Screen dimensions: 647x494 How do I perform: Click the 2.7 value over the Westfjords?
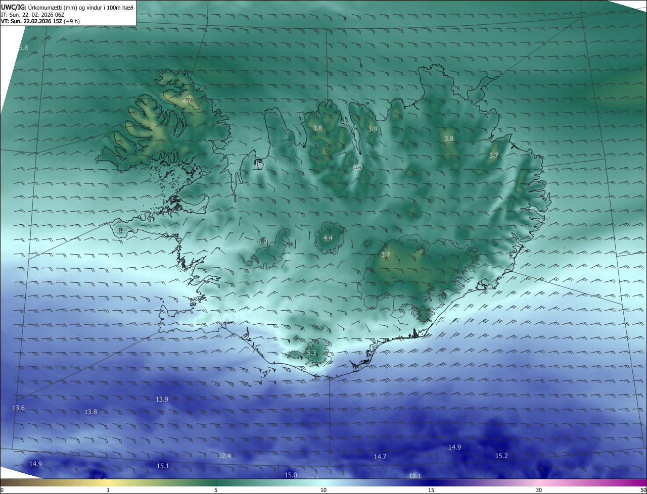187,100
